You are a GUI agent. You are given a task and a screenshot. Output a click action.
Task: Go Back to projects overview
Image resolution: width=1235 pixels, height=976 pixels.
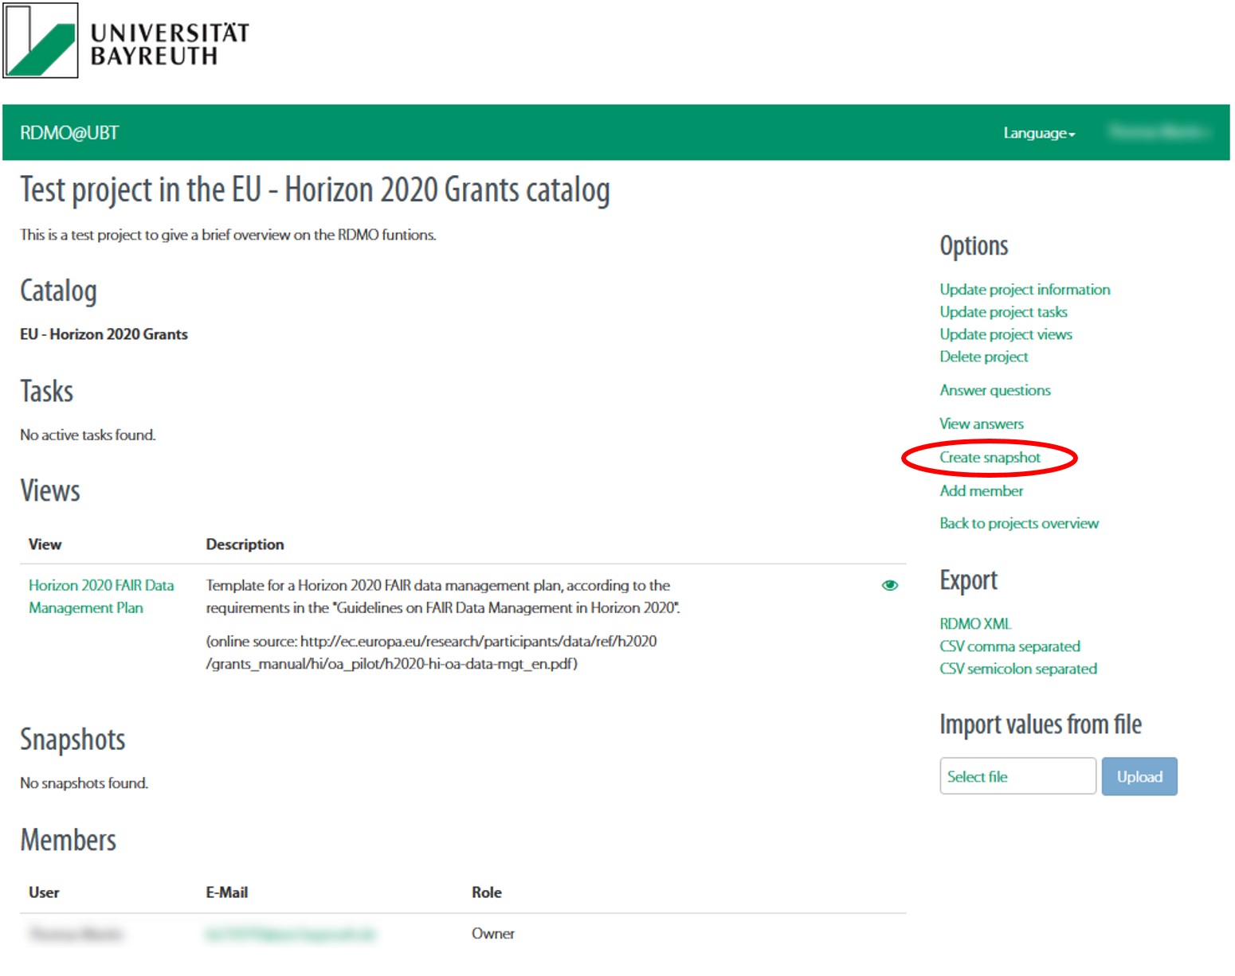tap(1018, 523)
